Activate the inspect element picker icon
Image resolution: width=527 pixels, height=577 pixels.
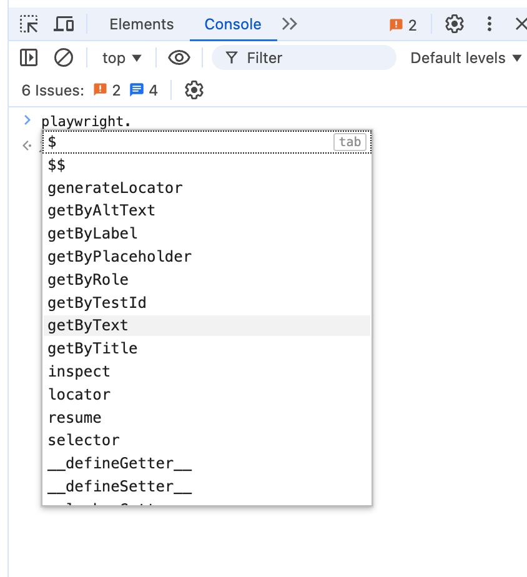coord(29,24)
